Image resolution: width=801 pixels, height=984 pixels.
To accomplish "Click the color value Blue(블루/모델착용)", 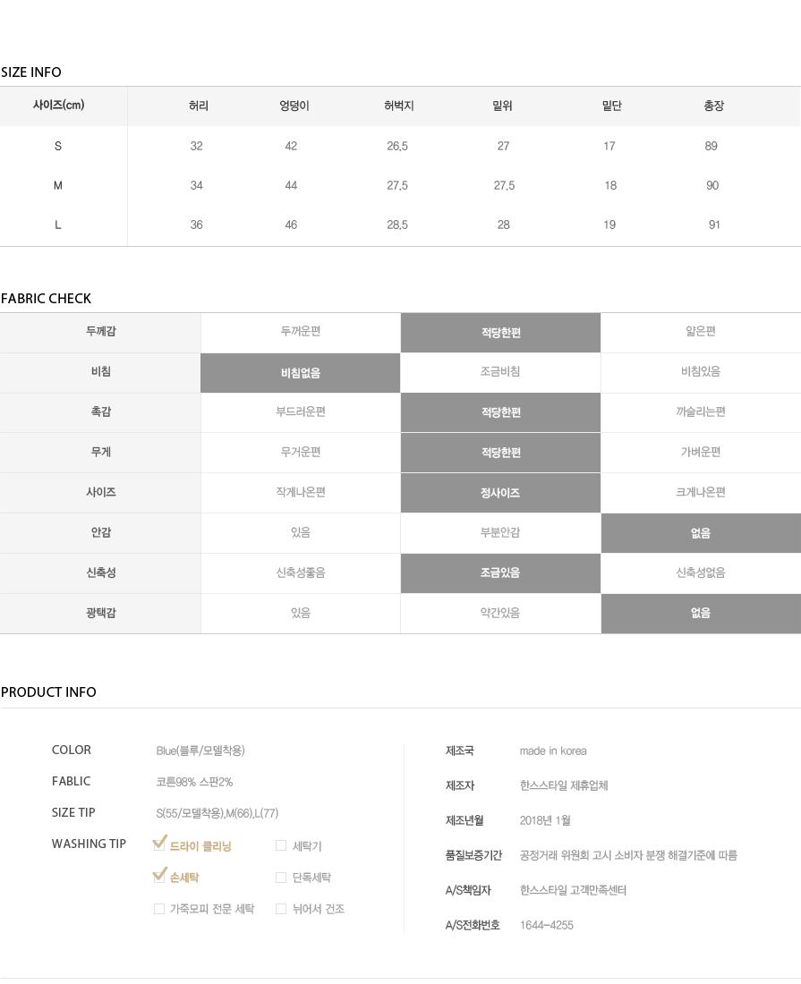I will click(200, 751).
